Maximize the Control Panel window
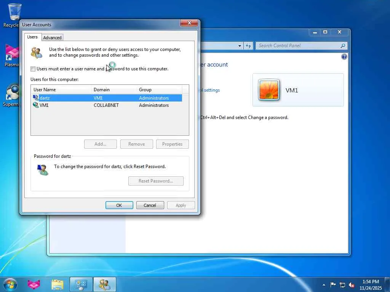 click(x=325, y=32)
